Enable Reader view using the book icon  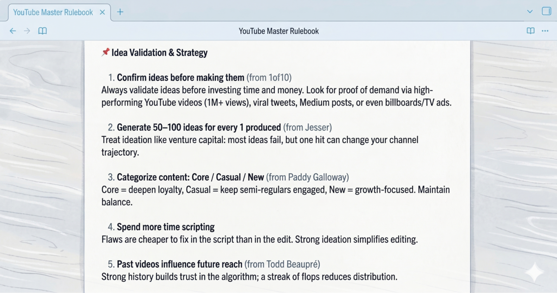tap(530, 31)
